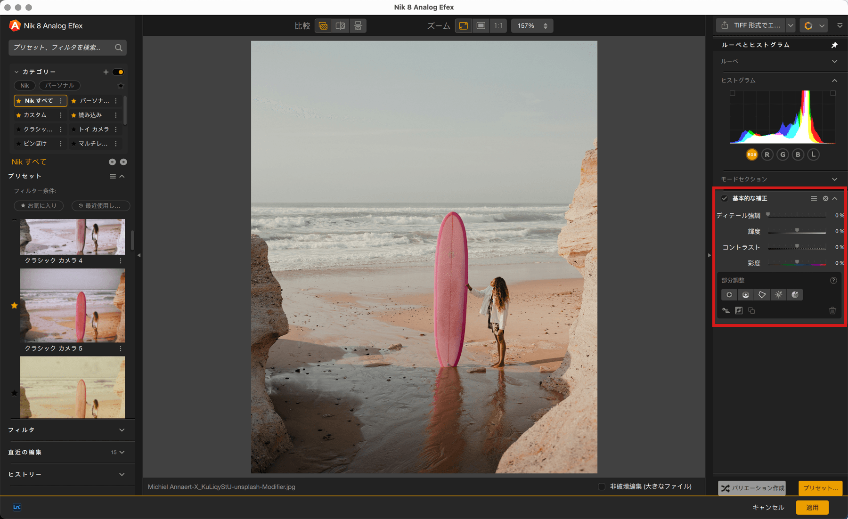
Task: Toggle the カテゴリー display switch
Action: click(118, 72)
